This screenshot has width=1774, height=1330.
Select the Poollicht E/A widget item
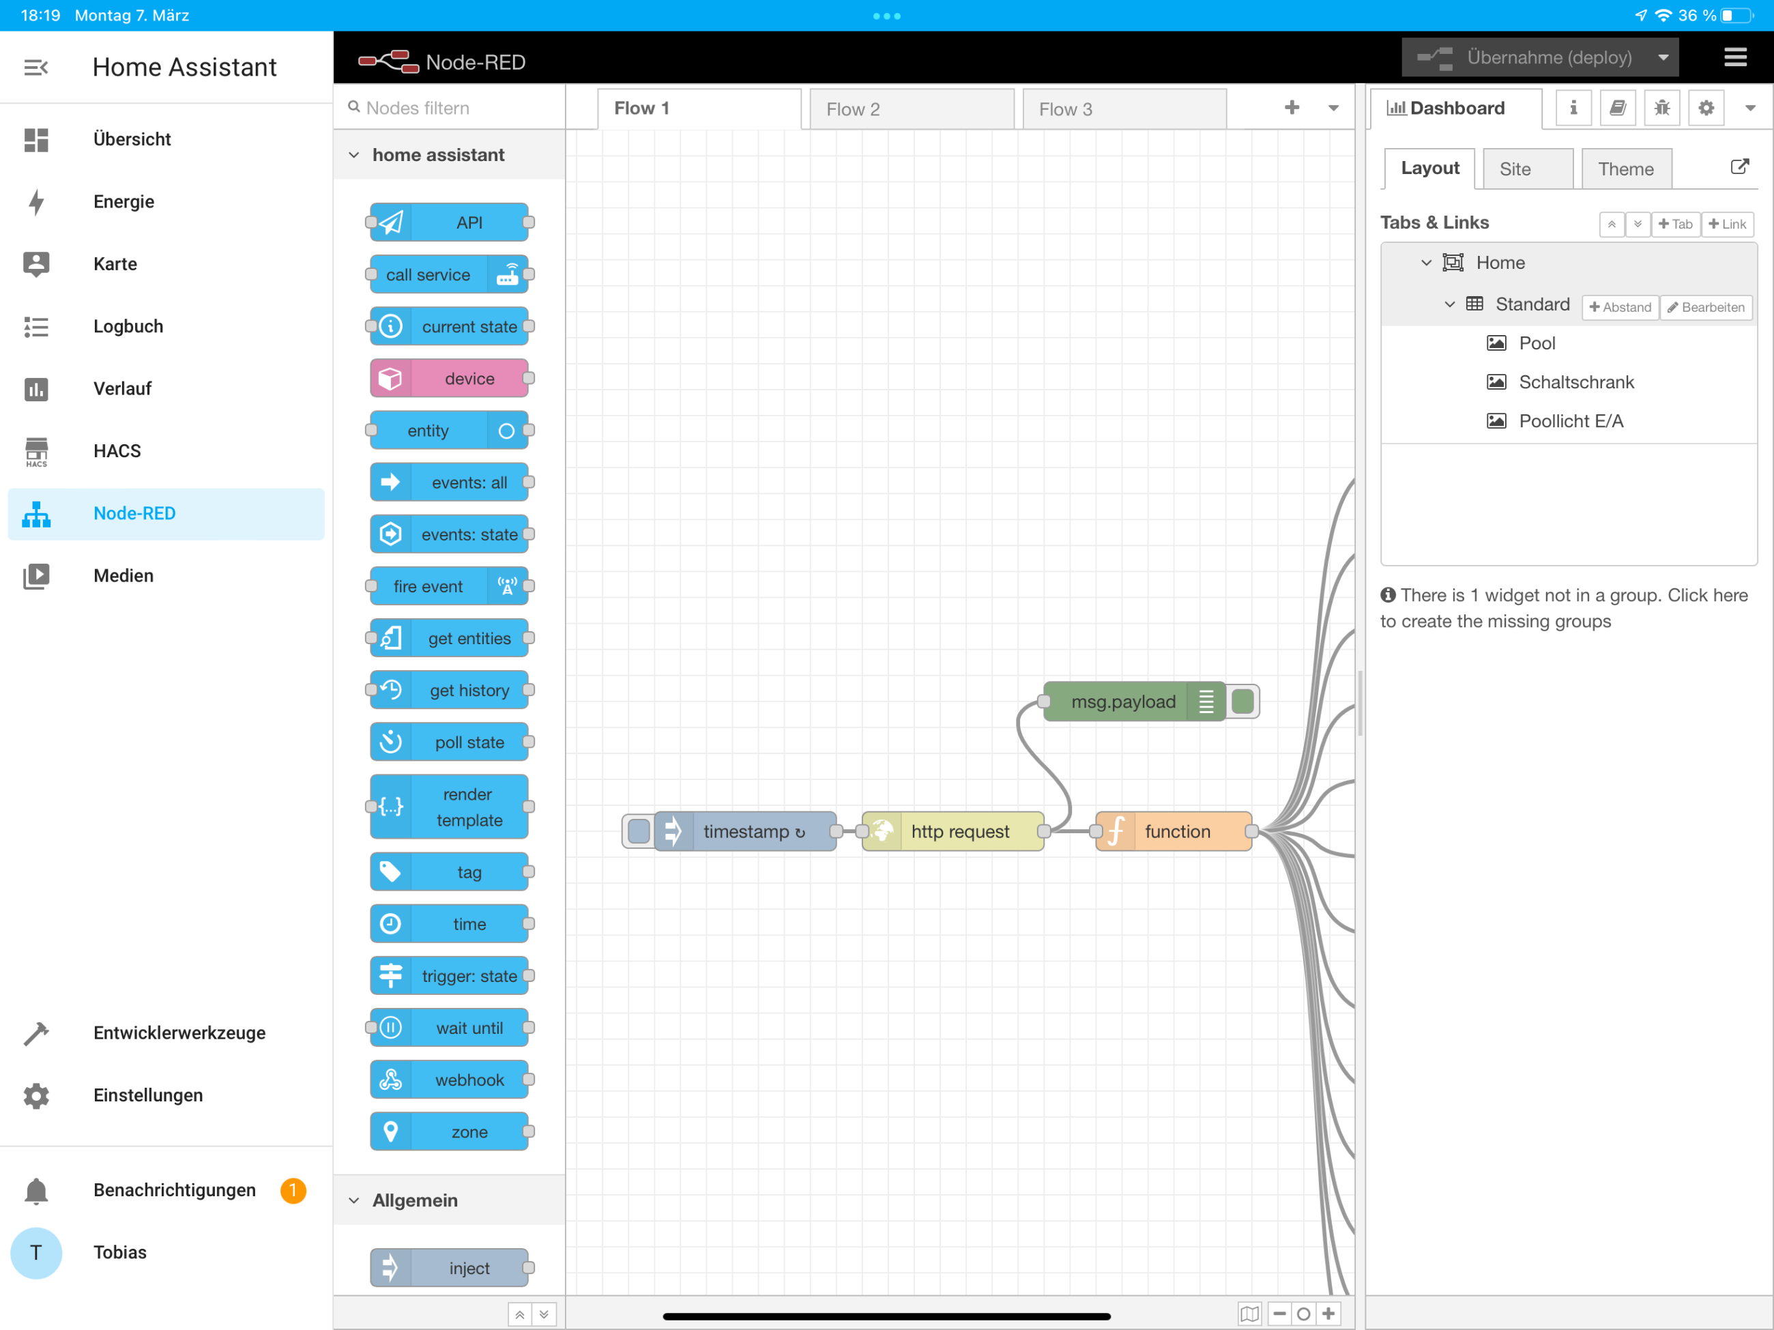pos(1569,421)
